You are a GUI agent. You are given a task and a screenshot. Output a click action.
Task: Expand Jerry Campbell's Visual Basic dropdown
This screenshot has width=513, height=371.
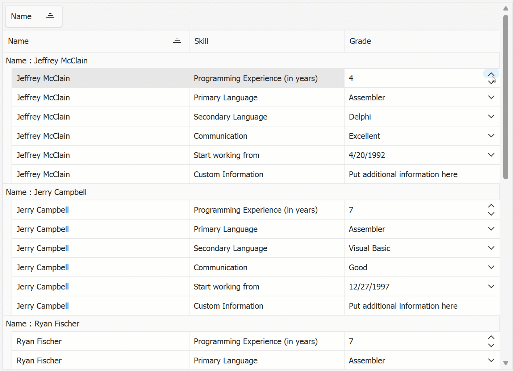pos(491,248)
